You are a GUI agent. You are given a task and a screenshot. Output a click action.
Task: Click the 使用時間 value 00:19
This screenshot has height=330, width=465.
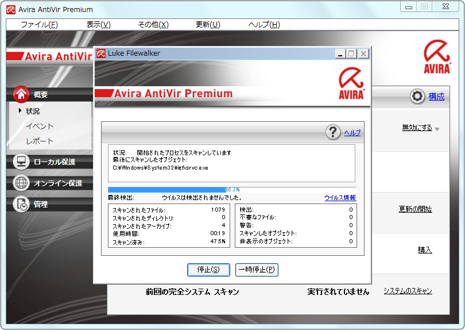point(218,233)
